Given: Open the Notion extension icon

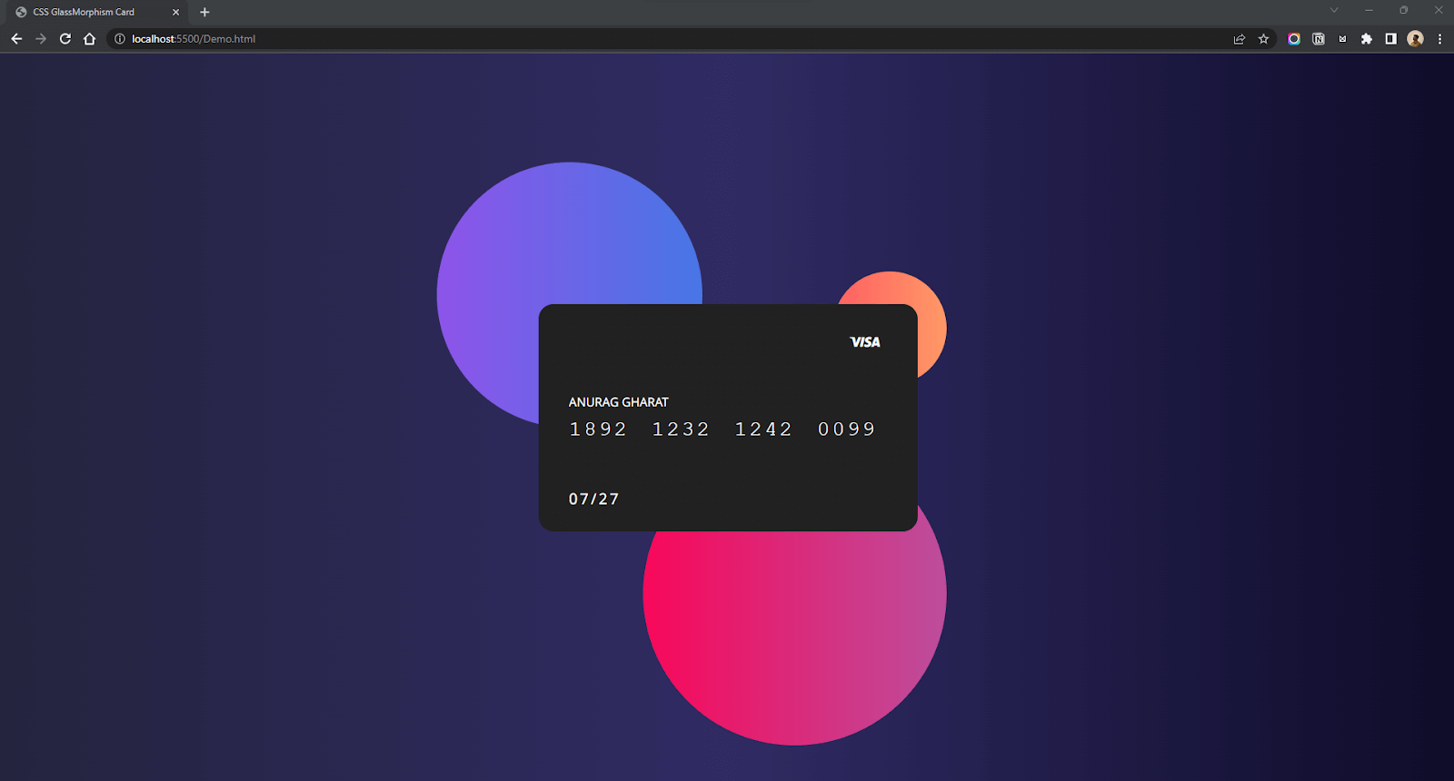Looking at the screenshot, I should (1319, 39).
